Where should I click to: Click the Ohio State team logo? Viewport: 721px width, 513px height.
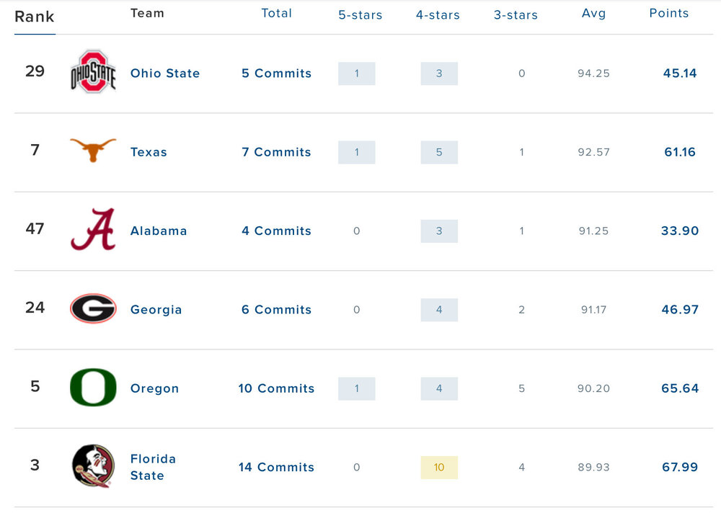pos(93,72)
